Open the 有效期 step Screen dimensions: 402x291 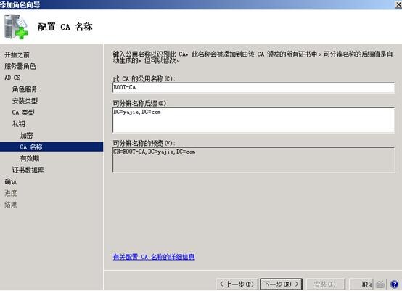coord(30,158)
